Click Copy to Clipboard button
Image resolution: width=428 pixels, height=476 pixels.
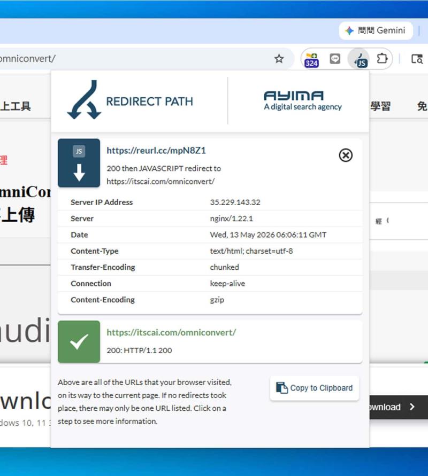tap(315, 388)
